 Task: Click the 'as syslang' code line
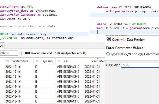click(x=28, y=15)
